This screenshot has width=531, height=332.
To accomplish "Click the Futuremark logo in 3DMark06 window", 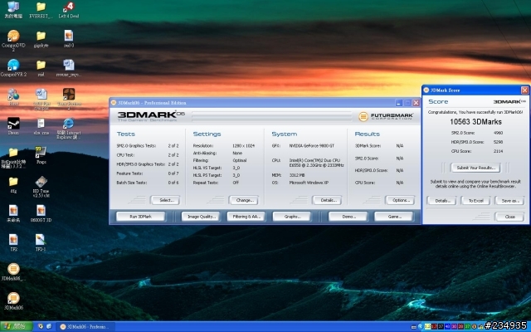I will click(x=386, y=116).
